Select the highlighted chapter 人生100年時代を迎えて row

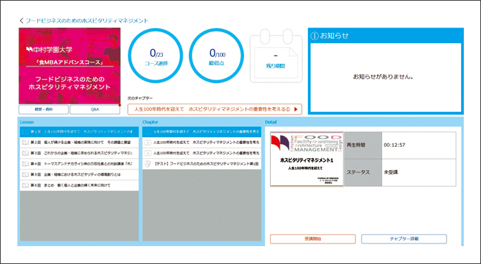point(202,132)
